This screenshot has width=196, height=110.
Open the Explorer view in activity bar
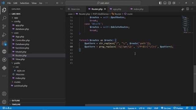coord(4,10)
